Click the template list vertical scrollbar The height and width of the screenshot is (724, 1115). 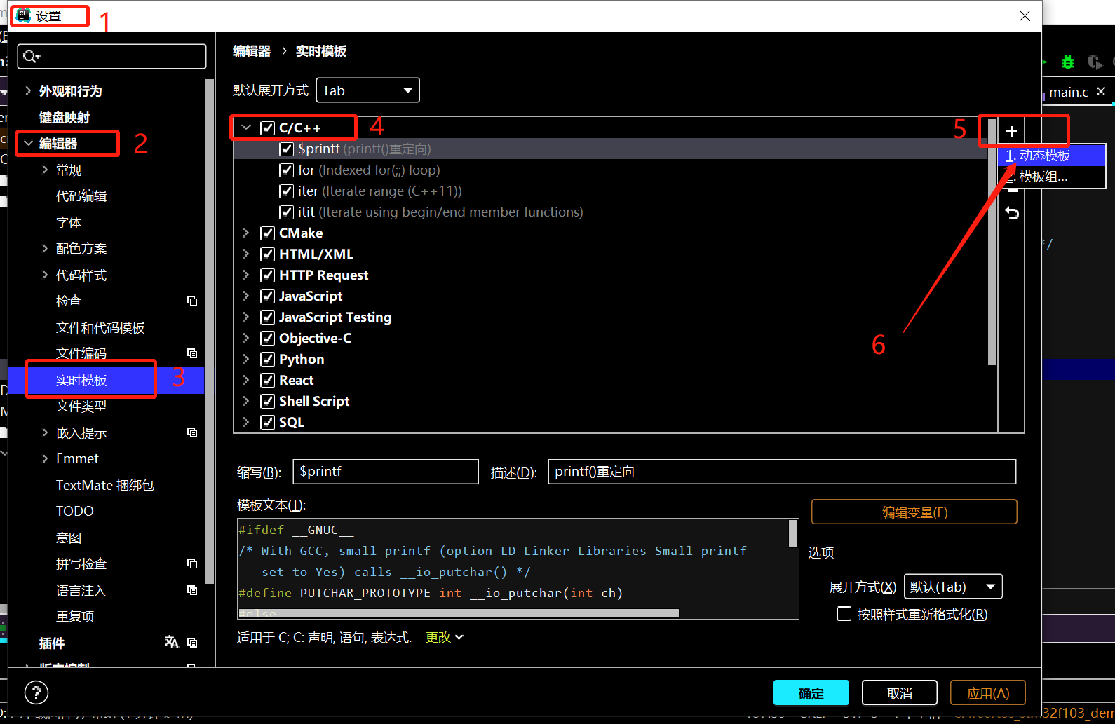pos(992,242)
